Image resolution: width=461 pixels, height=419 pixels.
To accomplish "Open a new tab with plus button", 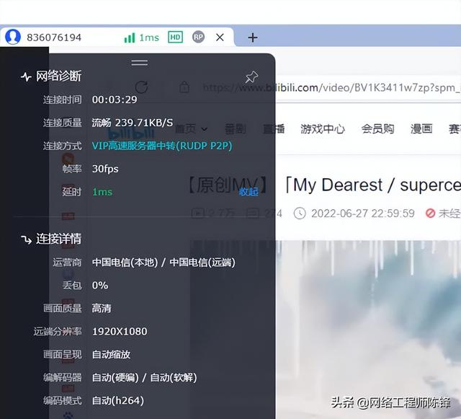I will [x=253, y=38].
